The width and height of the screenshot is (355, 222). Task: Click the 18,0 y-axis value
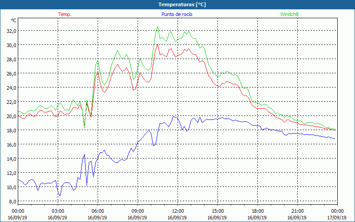click(12, 131)
